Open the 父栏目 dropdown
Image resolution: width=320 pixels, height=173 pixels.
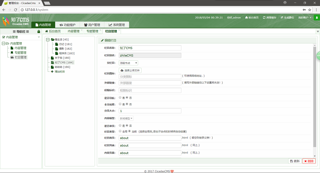click(128, 63)
